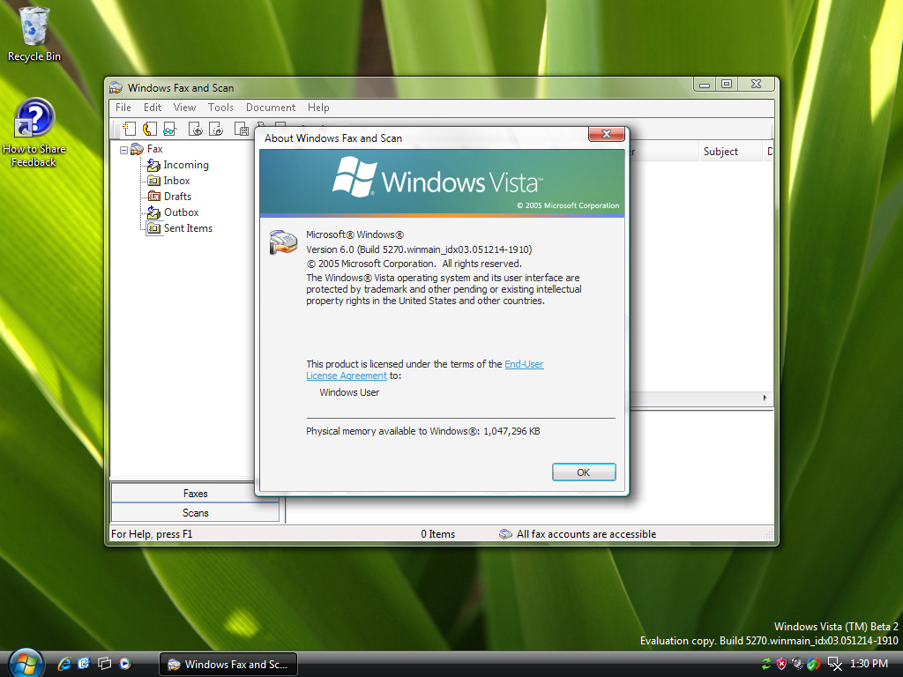Click the taskbar clock showing 1:30 PM
Screen dimensions: 903x677
869,664
